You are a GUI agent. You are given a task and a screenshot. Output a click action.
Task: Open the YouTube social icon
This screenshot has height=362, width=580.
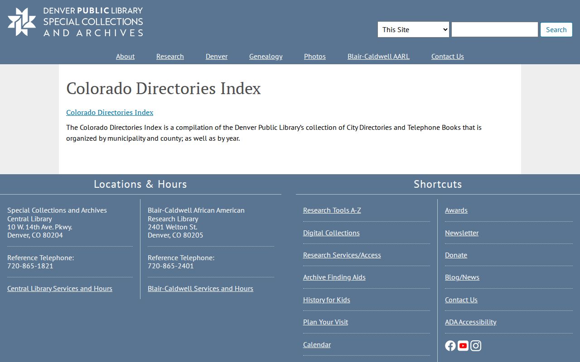point(463,346)
